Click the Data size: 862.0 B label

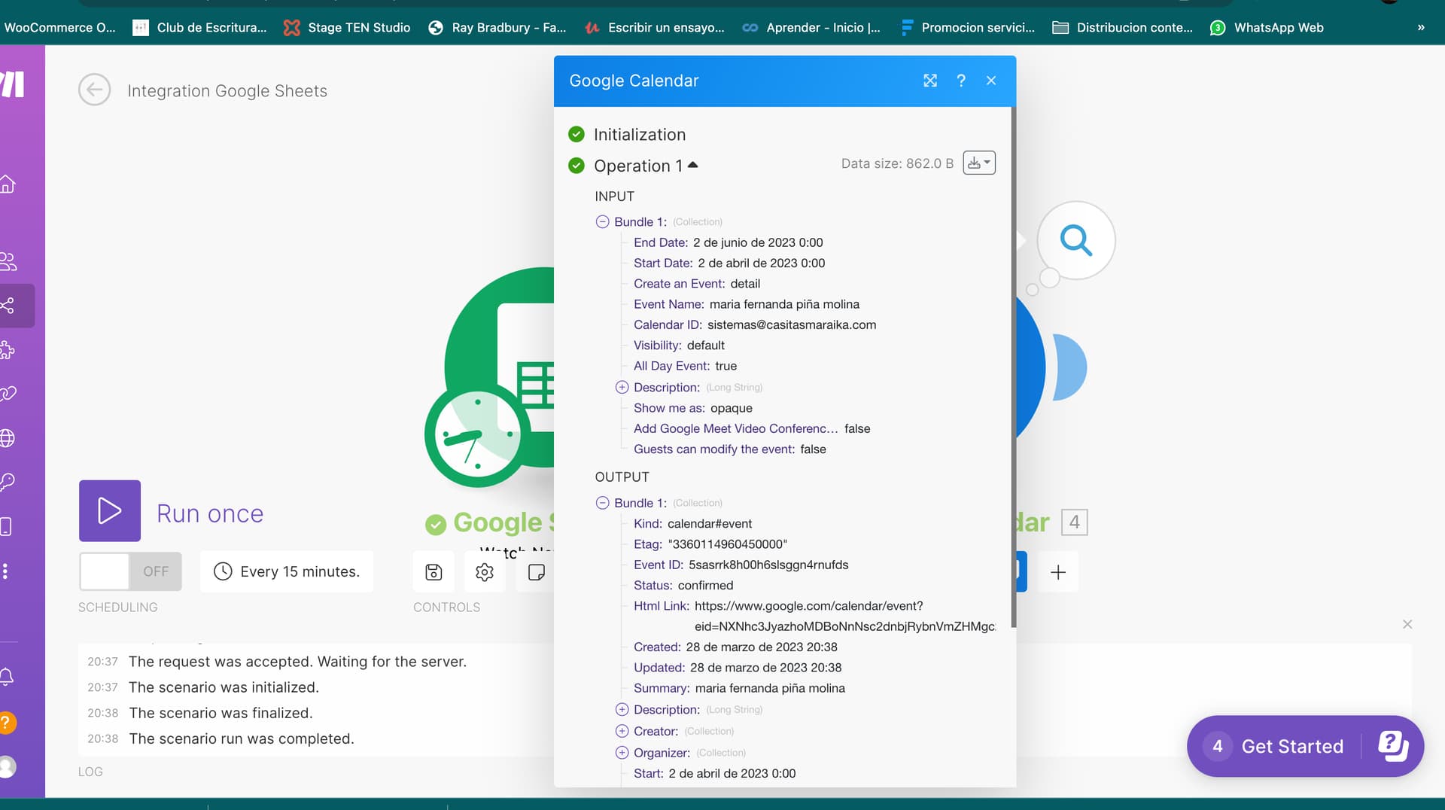click(897, 163)
